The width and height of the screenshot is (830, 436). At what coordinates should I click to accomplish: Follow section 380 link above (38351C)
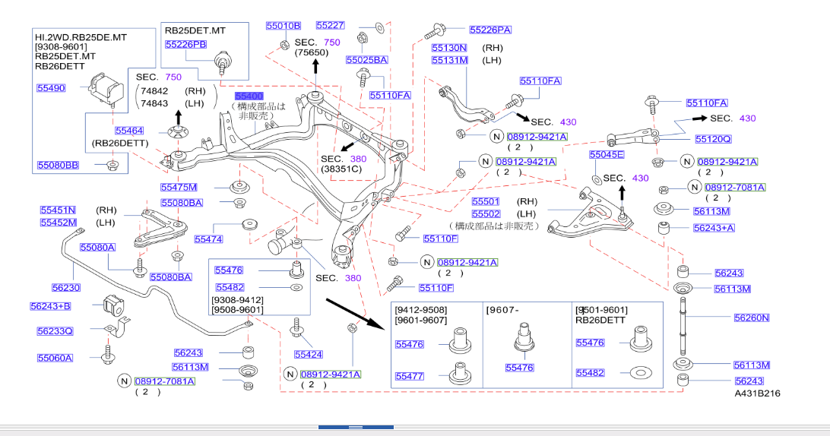tap(358, 159)
